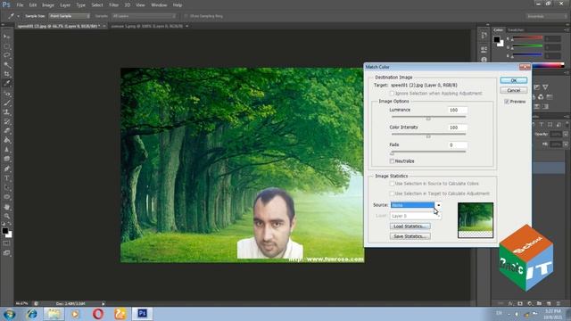Open the Filter menu
This screenshot has height=321, width=571.
click(x=113, y=5)
